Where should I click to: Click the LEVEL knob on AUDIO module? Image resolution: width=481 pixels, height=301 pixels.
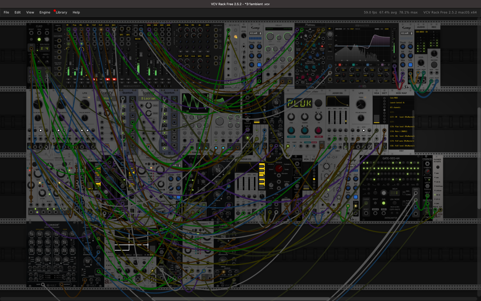pyautogui.click(x=421, y=62)
